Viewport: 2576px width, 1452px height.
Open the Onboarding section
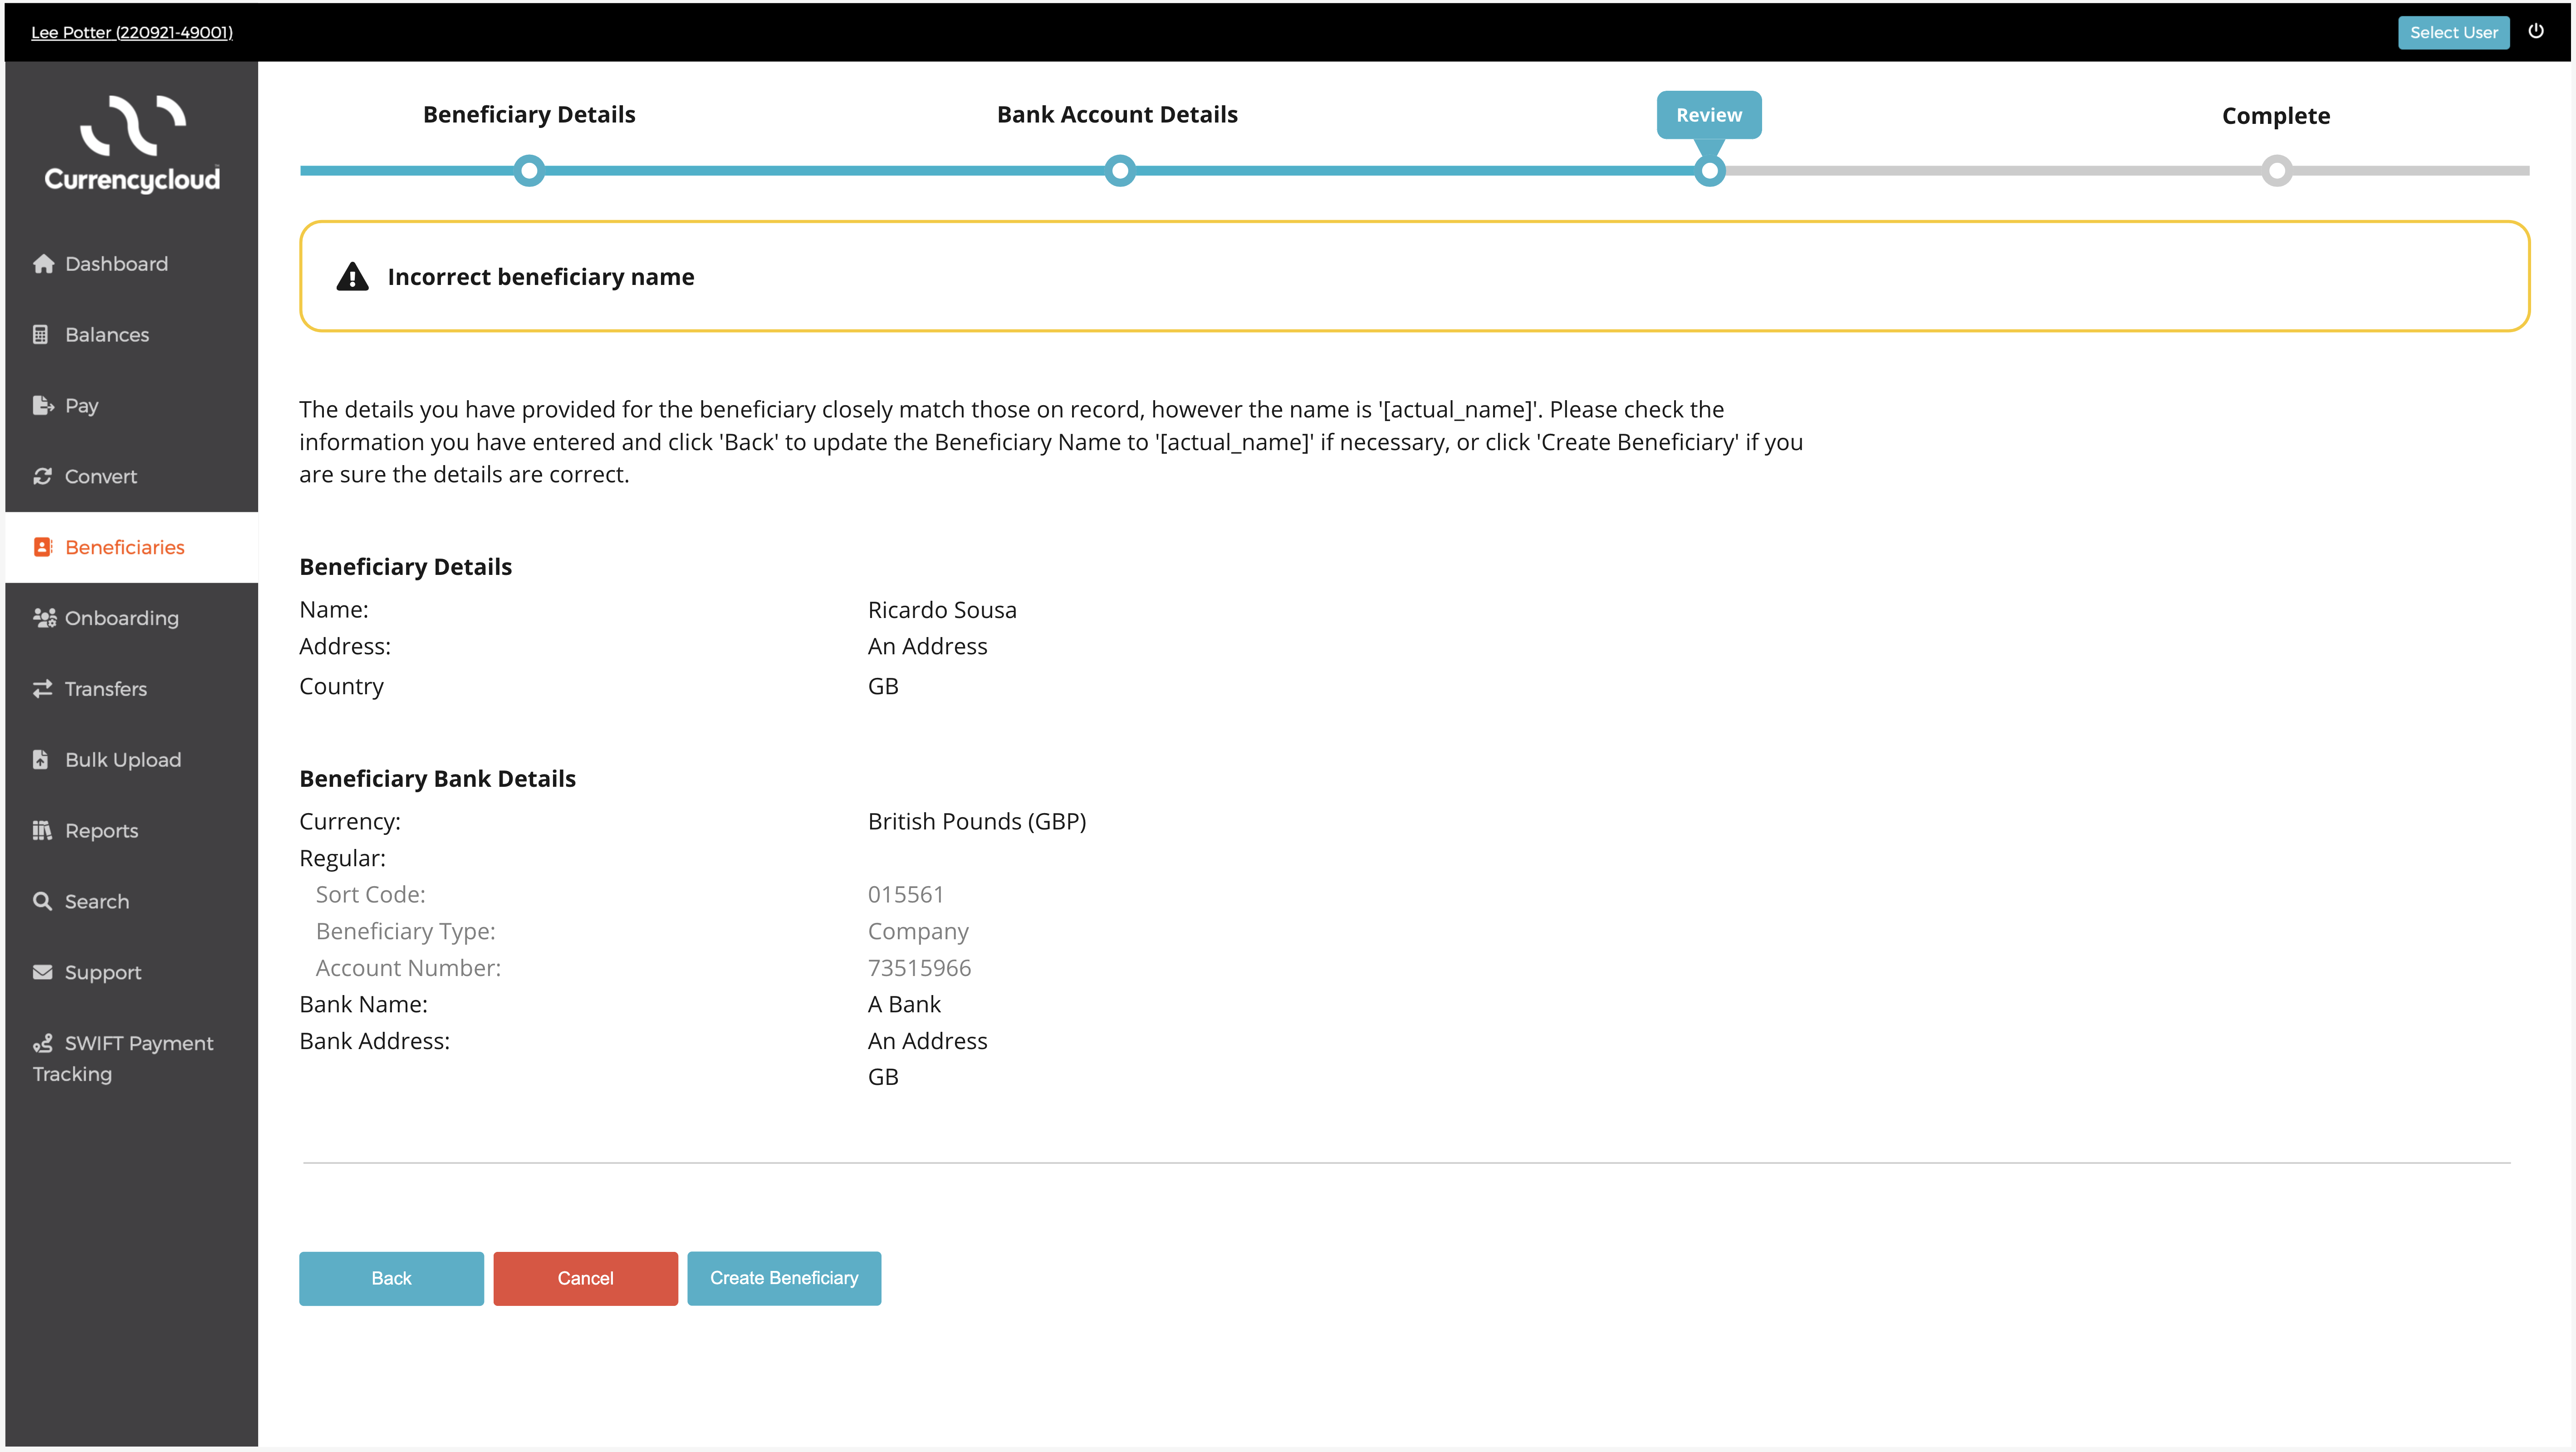click(x=131, y=618)
